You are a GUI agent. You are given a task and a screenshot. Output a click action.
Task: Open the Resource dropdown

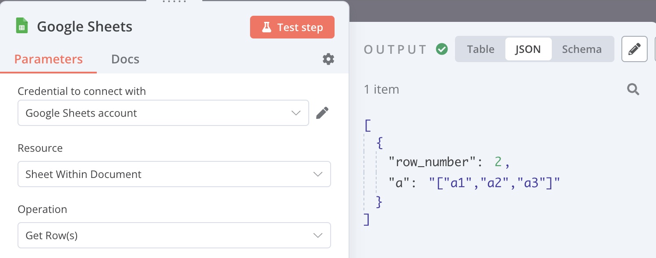pyautogui.click(x=174, y=174)
